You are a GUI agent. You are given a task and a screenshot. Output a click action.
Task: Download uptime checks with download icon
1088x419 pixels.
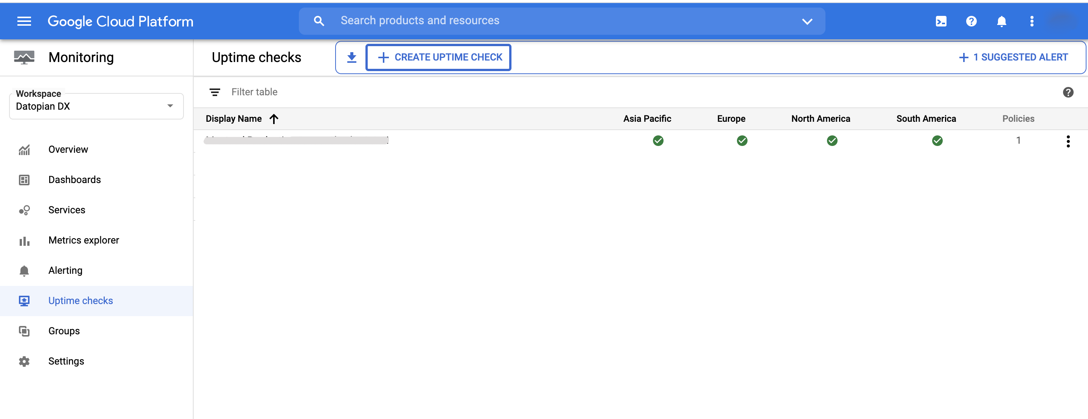351,57
